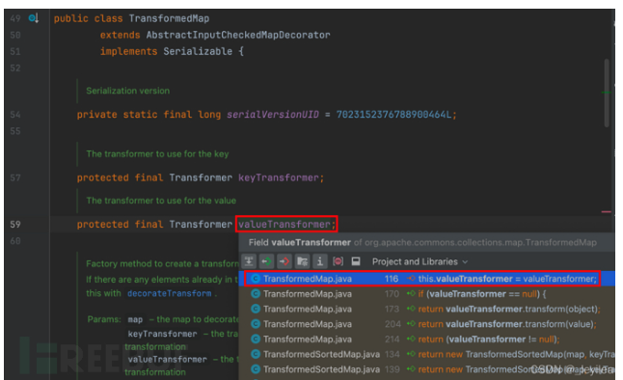Toggle the show read access icon

267,261
